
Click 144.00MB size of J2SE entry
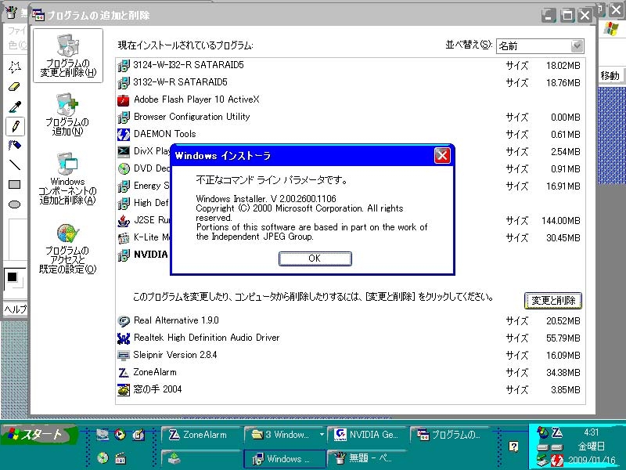[560, 221]
